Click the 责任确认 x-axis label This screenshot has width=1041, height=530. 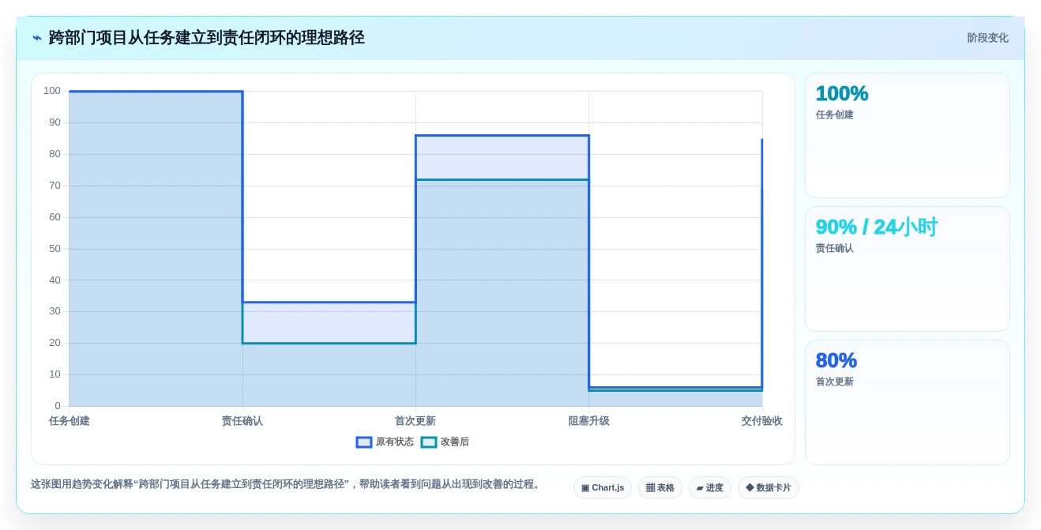coord(242,421)
